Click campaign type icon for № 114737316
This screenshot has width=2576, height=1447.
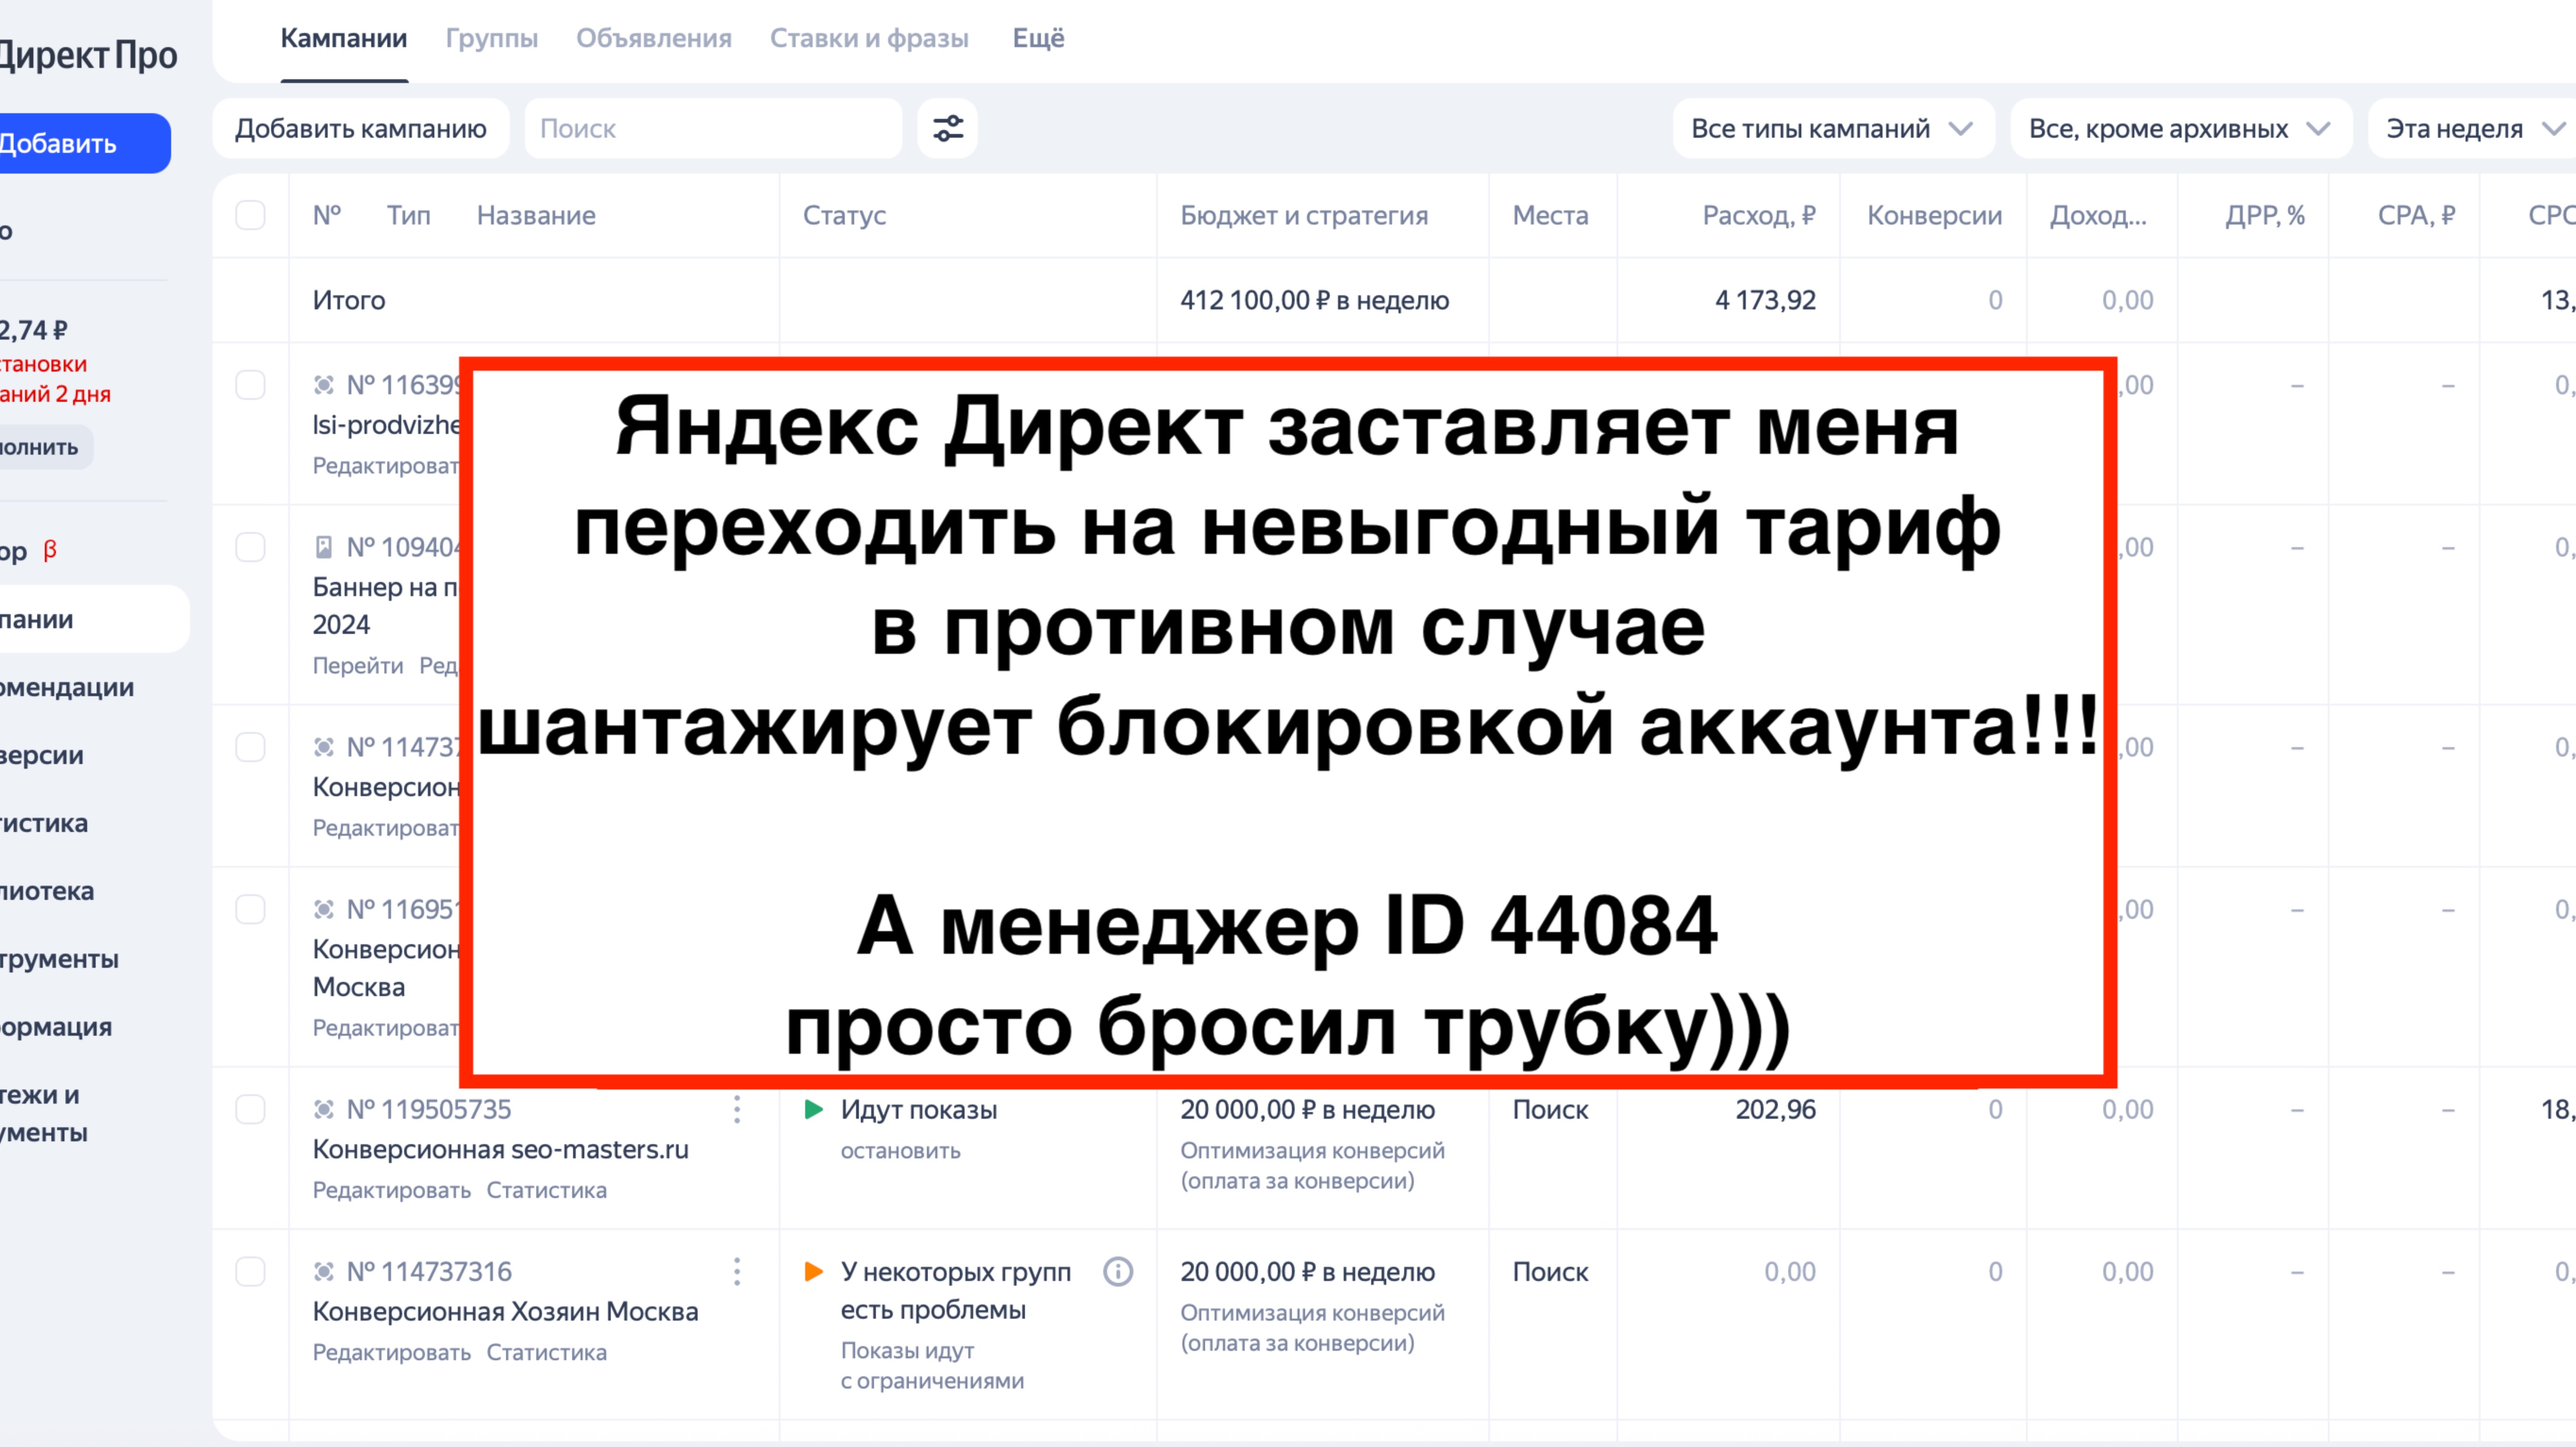323,1271
